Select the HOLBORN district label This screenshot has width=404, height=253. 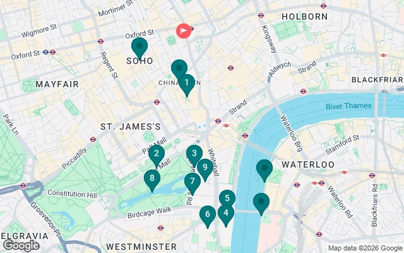coord(304,16)
